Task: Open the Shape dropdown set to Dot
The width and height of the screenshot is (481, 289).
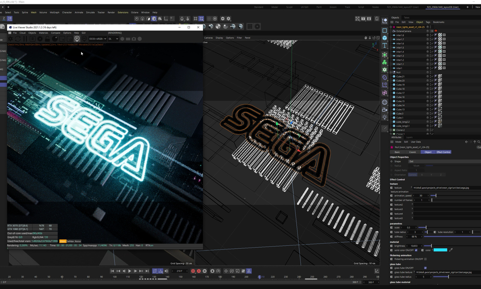Action: [445, 161]
